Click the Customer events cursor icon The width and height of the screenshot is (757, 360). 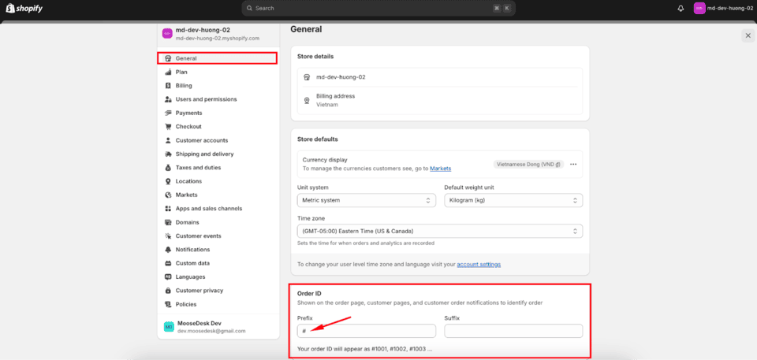tap(168, 236)
